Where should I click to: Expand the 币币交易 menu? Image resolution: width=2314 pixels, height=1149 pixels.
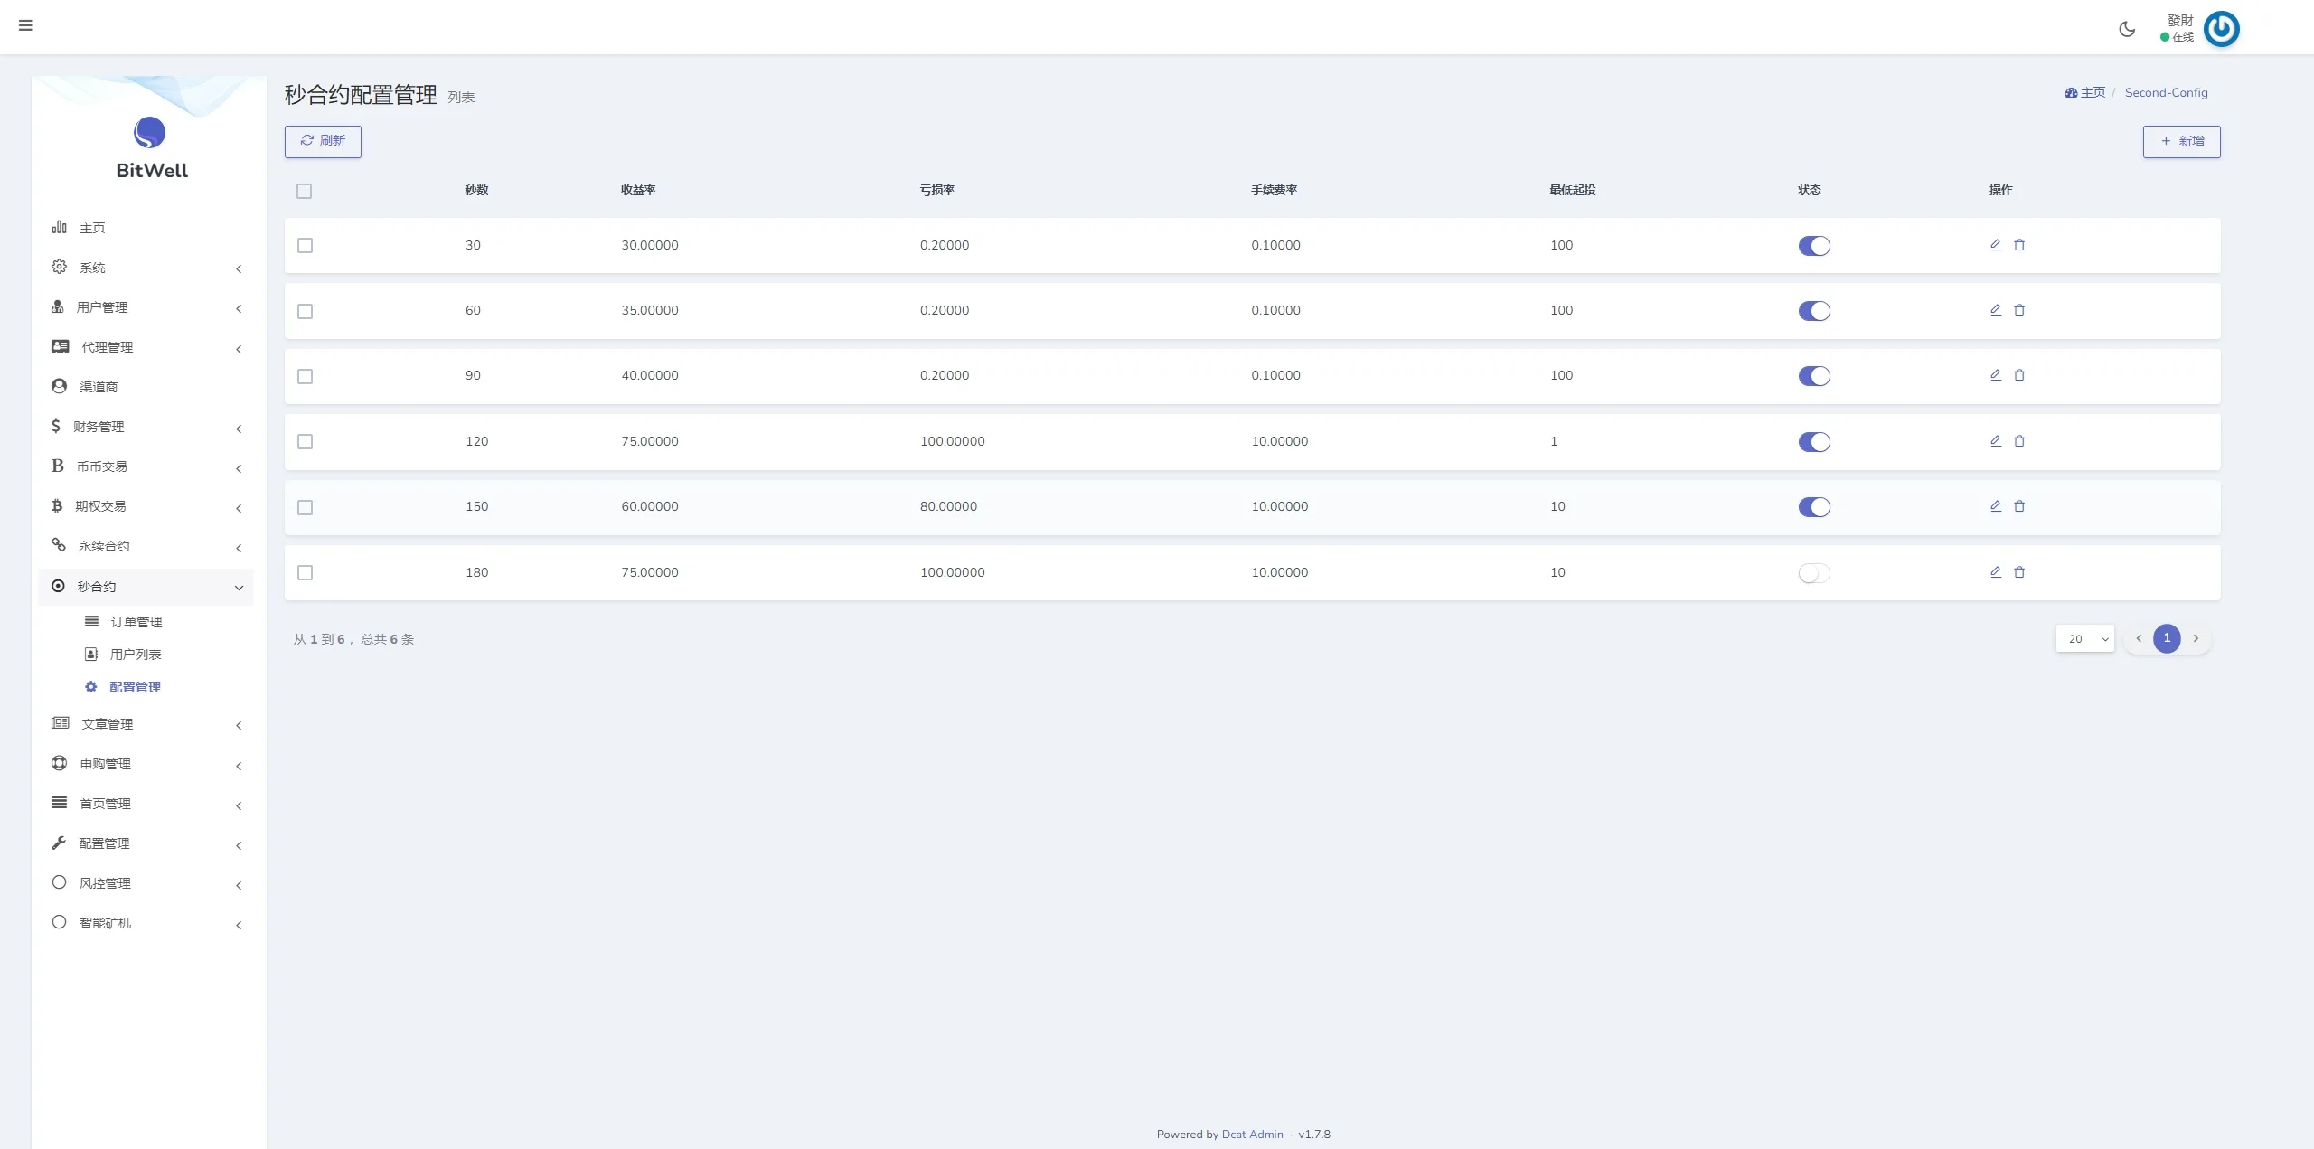146,466
